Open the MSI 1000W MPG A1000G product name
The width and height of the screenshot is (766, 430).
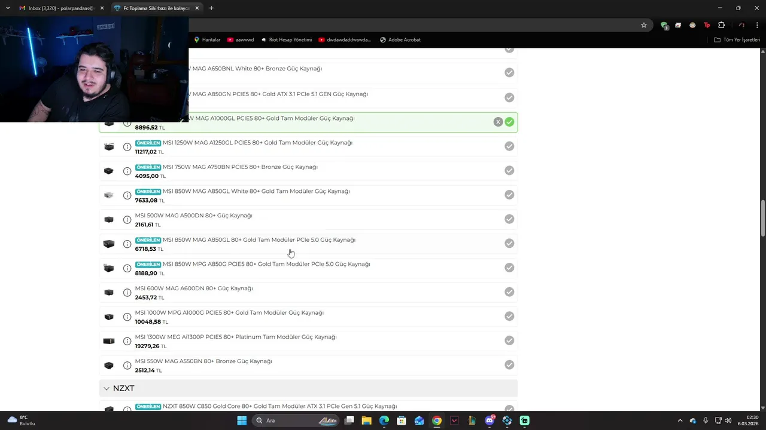point(229,312)
